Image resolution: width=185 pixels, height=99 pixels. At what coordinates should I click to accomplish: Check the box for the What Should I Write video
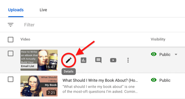click(x=11, y=79)
